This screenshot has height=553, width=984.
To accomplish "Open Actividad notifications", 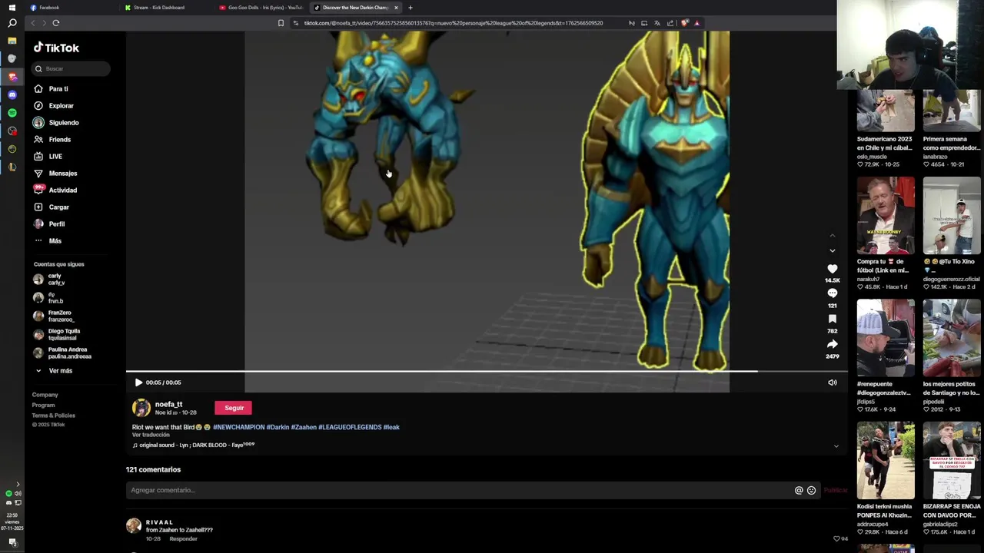I will (x=55, y=190).
